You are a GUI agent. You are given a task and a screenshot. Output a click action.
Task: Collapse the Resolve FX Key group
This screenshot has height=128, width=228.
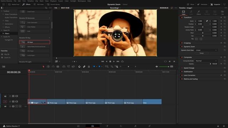50,38
